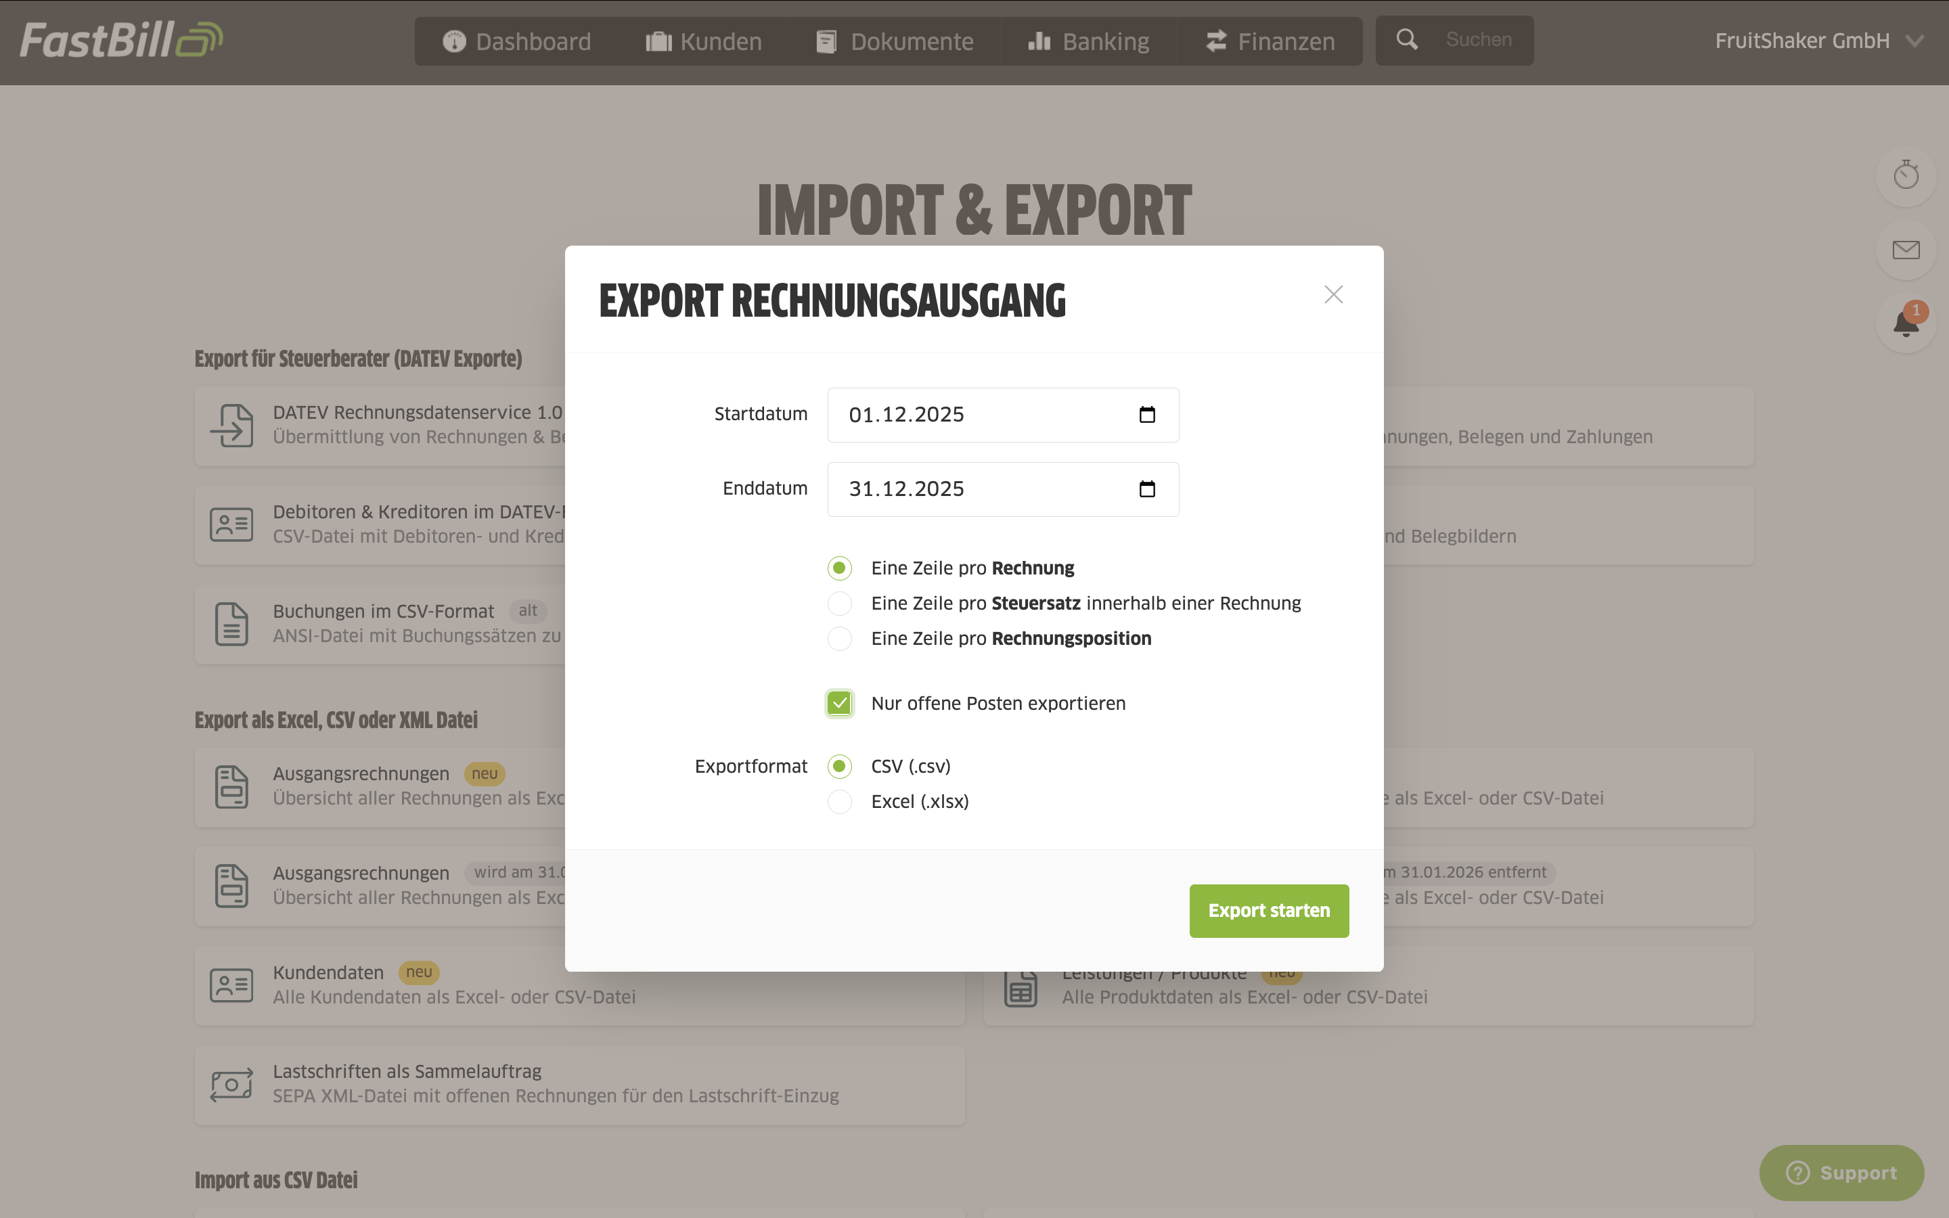This screenshot has height=1218, width=1949.
Task: Click the Export starten button
Action: 1270,911
